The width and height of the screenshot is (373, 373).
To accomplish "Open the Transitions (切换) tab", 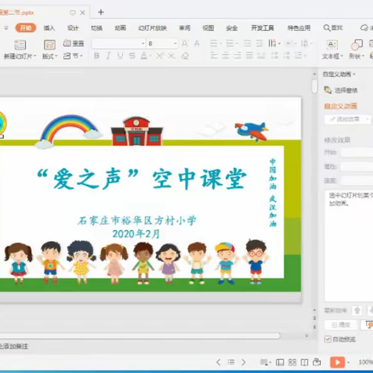I will [x=96, y=28].
